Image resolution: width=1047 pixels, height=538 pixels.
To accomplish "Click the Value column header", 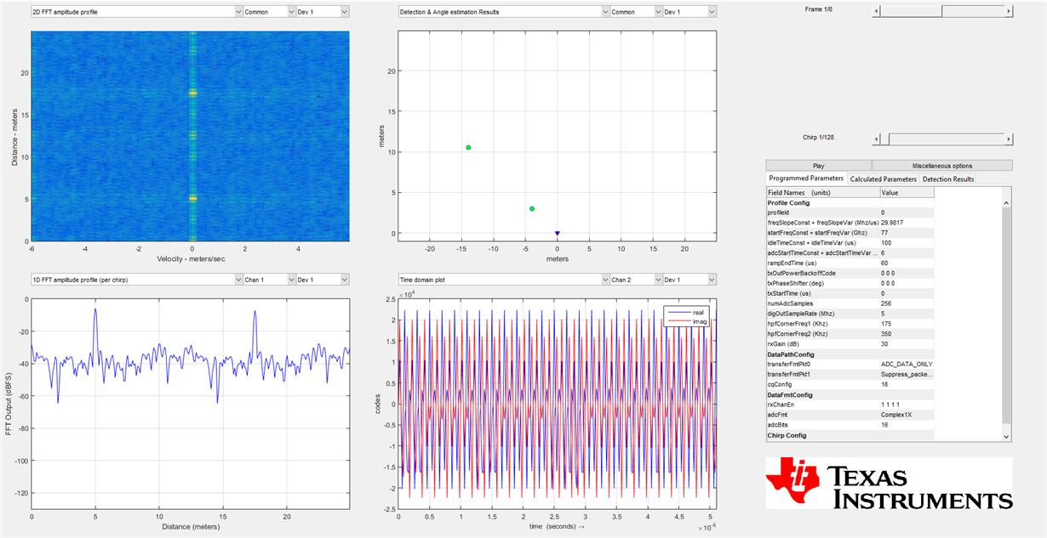I will tap(907, 193).
